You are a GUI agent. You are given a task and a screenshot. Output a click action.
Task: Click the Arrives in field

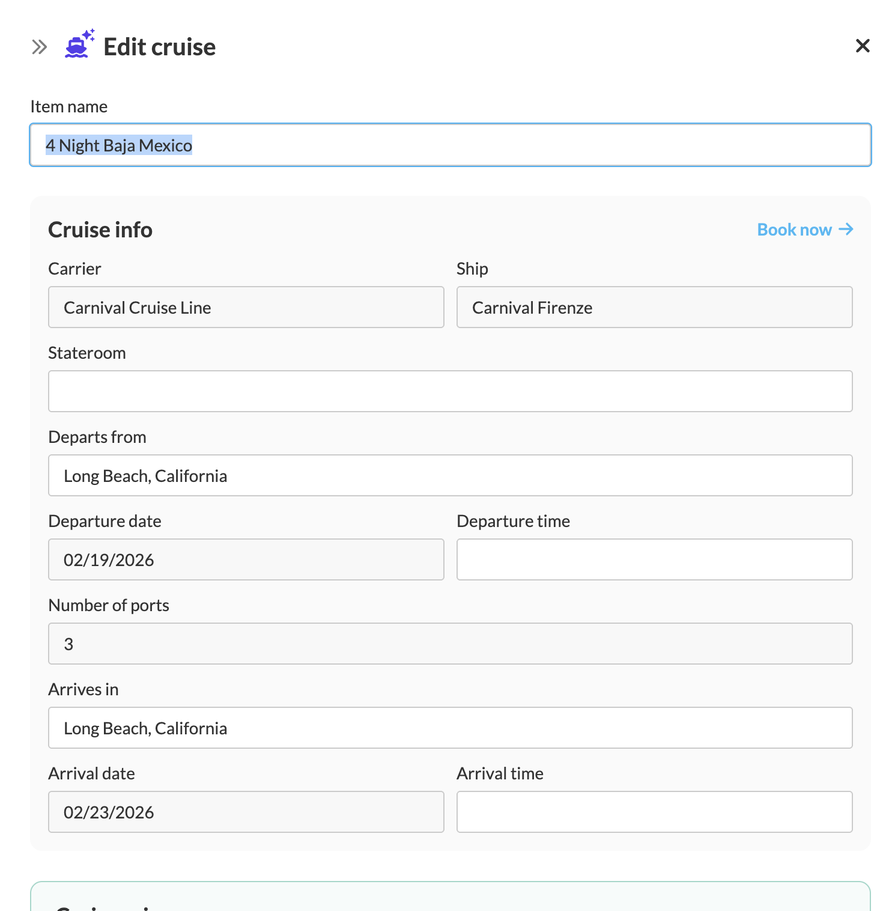[450, 728]
